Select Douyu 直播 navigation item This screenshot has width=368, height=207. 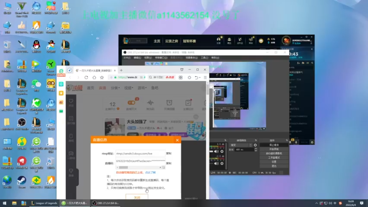[102, 88]
